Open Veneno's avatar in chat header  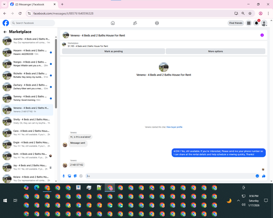click(x=66, y=35)
